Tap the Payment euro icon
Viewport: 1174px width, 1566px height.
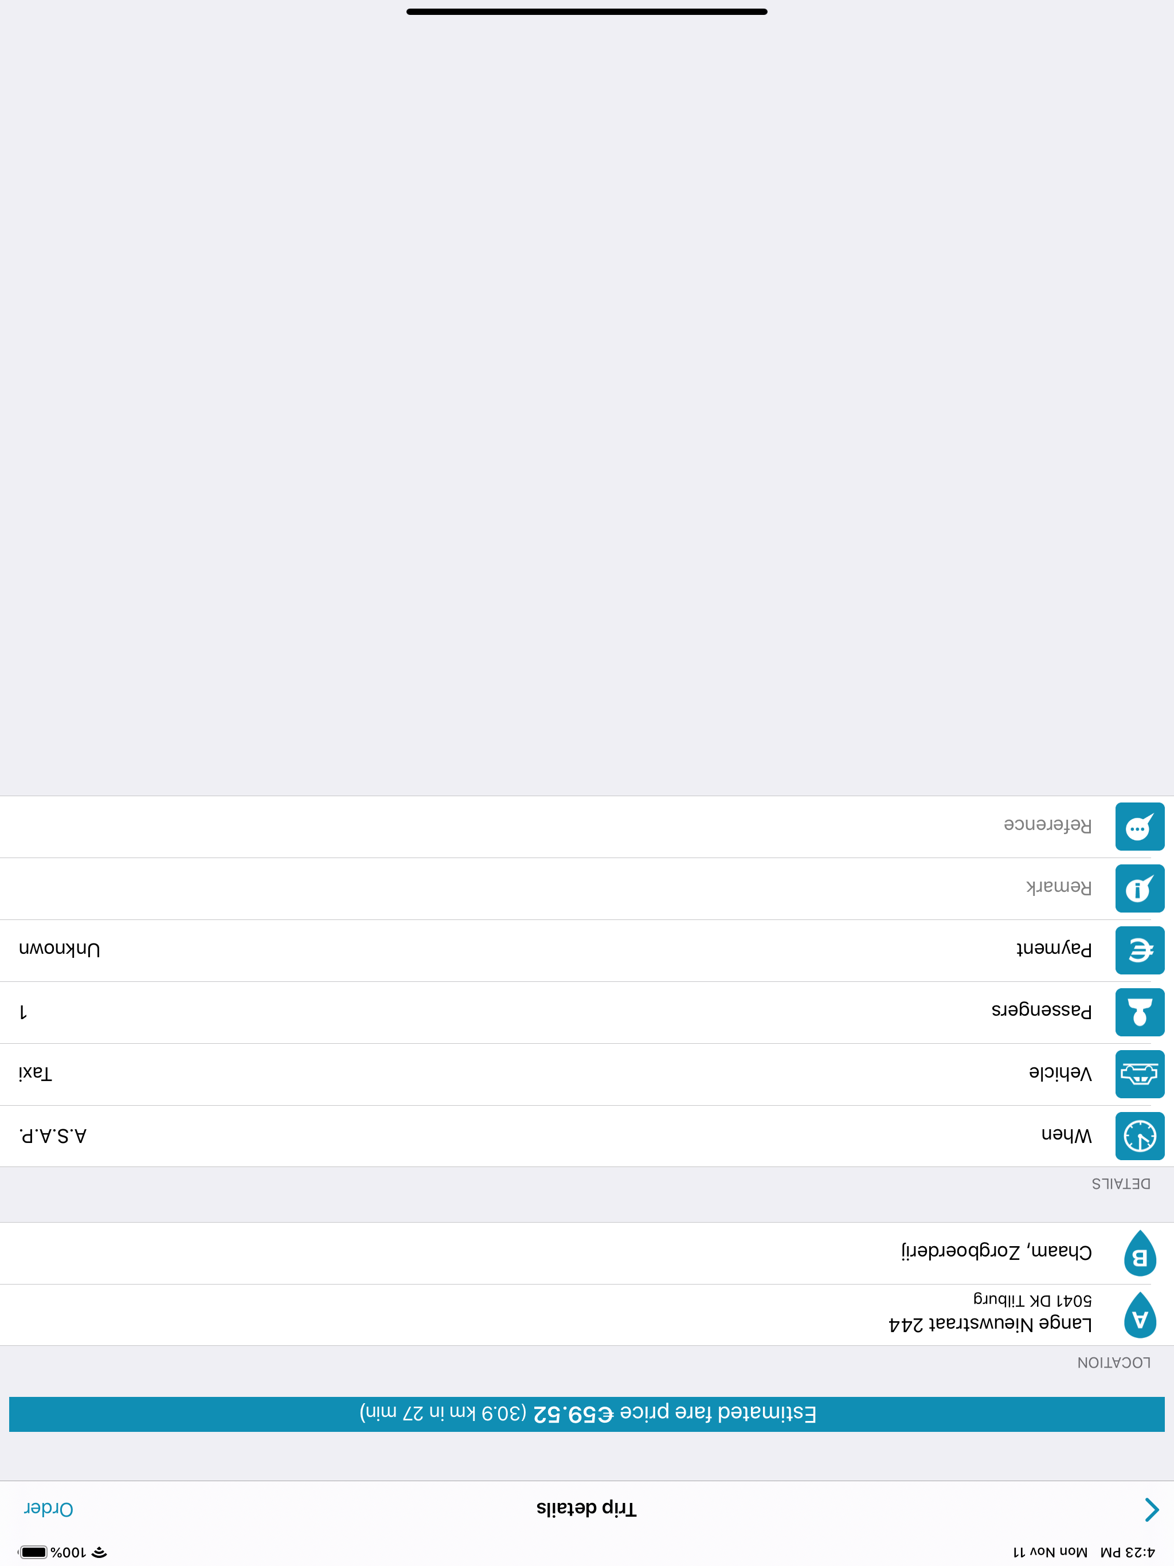1139,950
